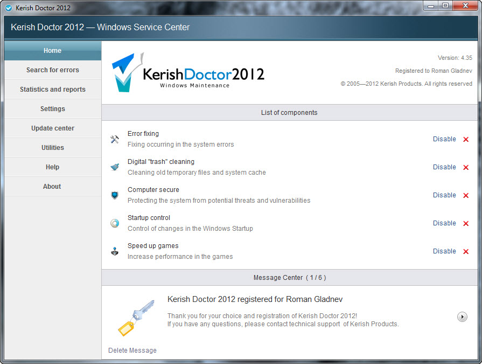Viewport: 482px width, 364px height.
Task: Disable Digital trash cleaning component
Action: click(444, 167)
